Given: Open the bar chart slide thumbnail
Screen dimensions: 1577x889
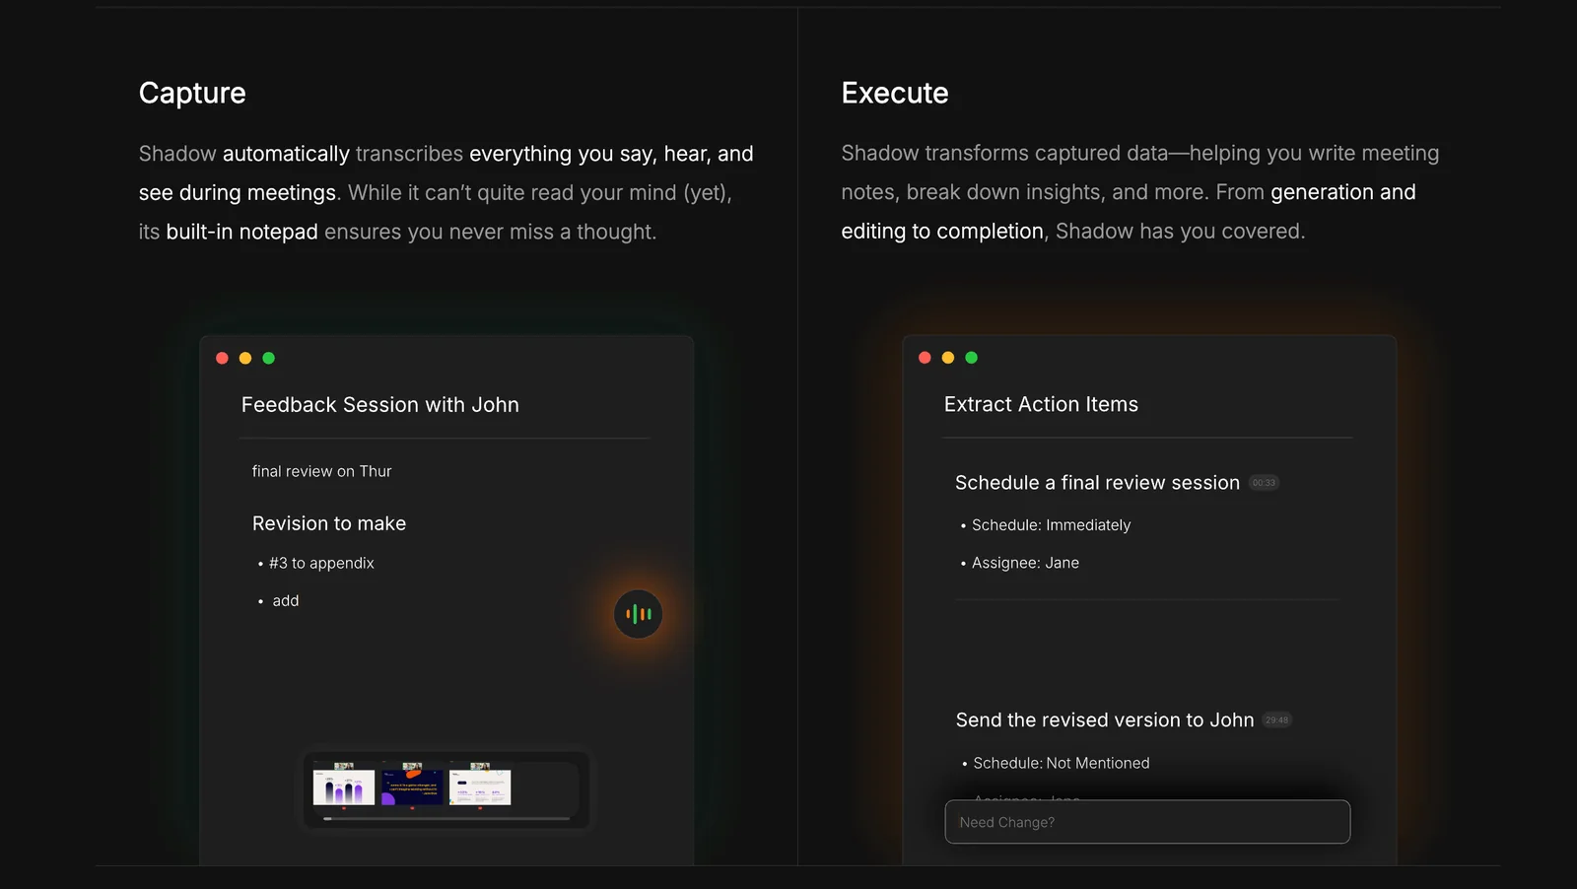Looking at the screenshot, I should tap(344, 787).
